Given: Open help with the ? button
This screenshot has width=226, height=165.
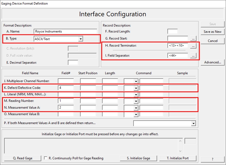Looking at the screenshot, I should pyautogui.click(x=213, y=159).
